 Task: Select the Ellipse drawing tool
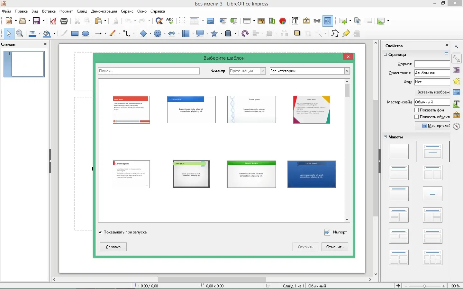[86, 33]
